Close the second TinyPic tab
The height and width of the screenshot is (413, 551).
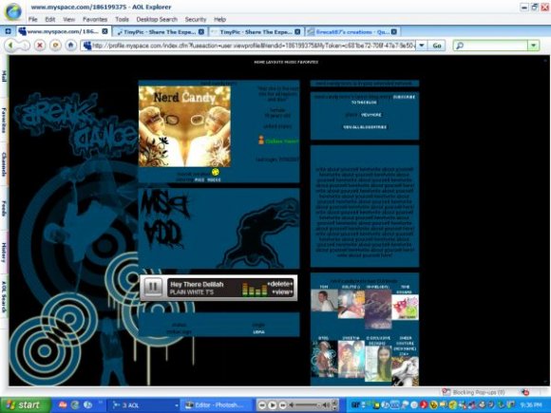(297, 31)
